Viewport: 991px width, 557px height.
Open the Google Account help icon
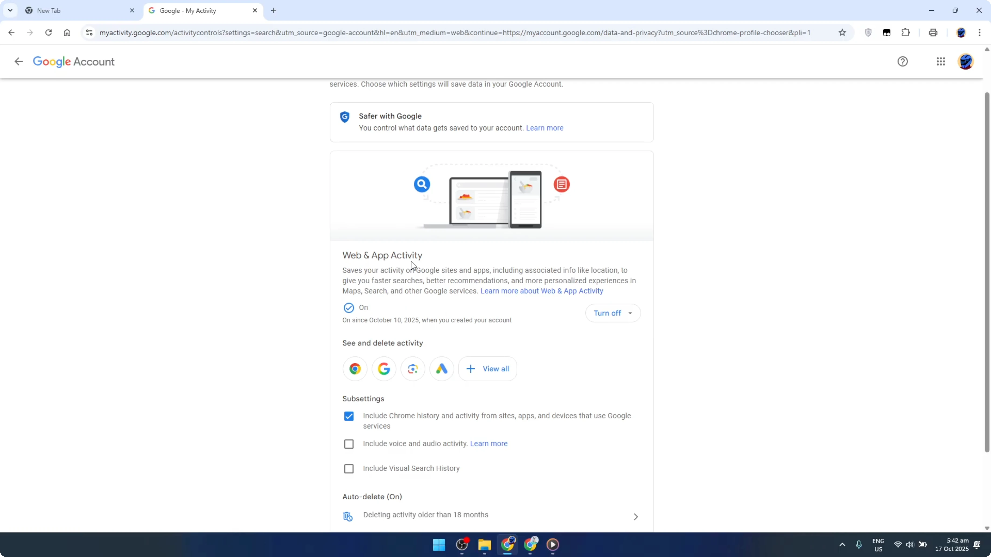coord(902,62)
